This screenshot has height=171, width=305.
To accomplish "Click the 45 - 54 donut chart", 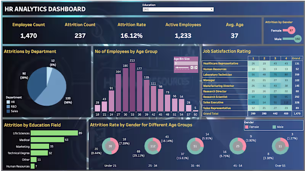I will (238, 146).
